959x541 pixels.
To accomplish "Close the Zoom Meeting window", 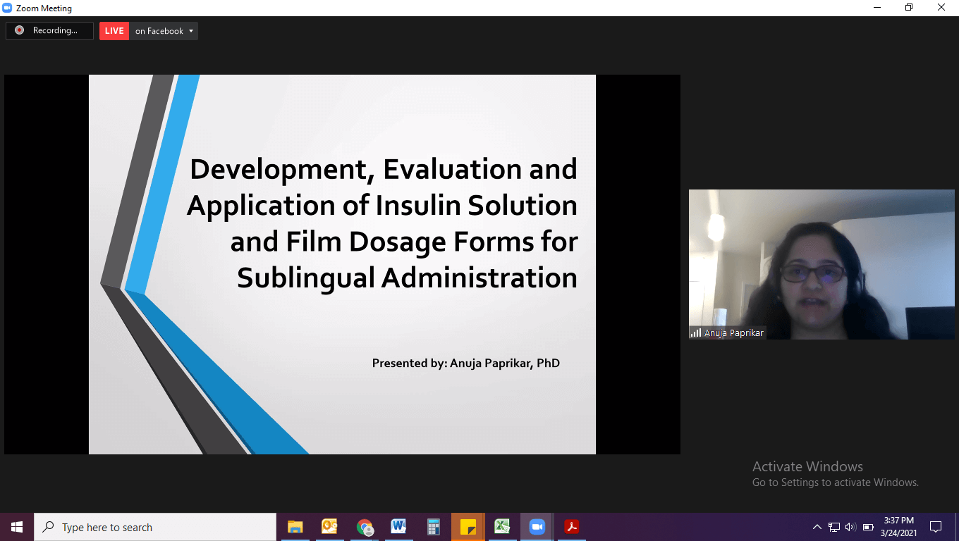I will (941, 8).
